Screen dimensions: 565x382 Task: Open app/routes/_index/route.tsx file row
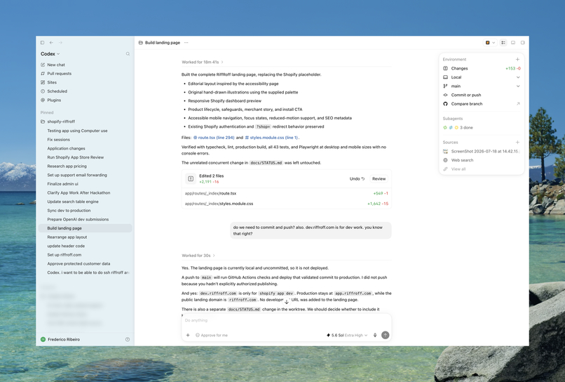tap(287, 193)
